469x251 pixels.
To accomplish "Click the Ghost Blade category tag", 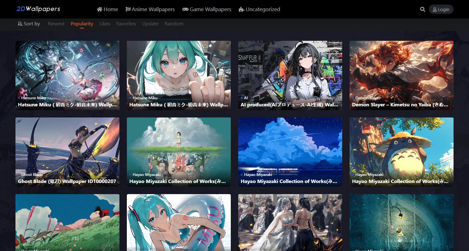I will tap(32, 175).
